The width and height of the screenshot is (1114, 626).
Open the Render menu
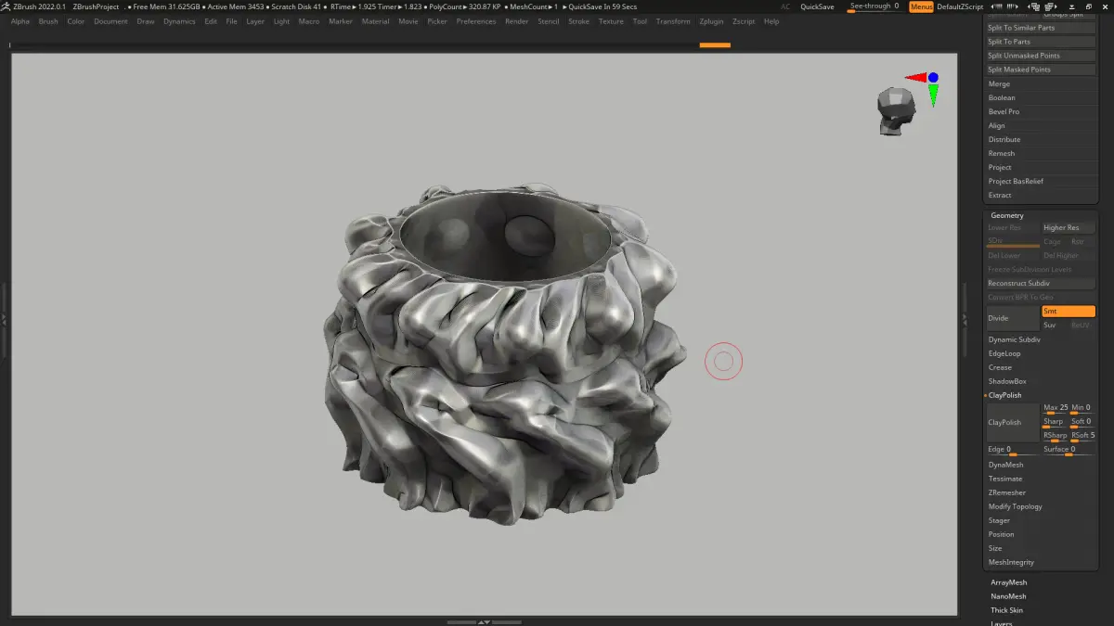coord(517,21)
